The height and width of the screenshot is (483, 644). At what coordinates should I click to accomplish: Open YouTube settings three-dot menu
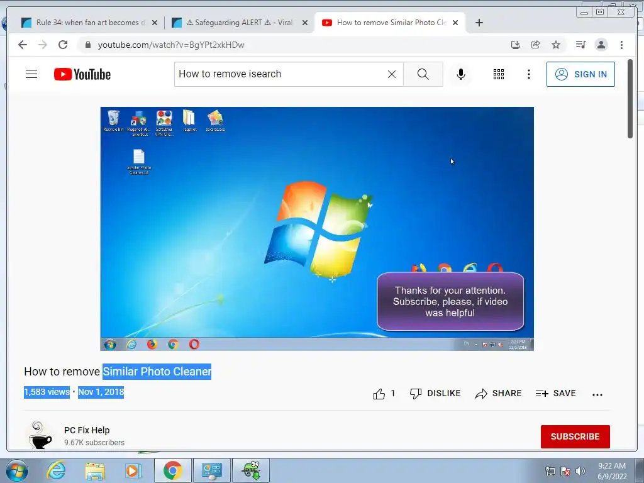[x=528, y=74]
